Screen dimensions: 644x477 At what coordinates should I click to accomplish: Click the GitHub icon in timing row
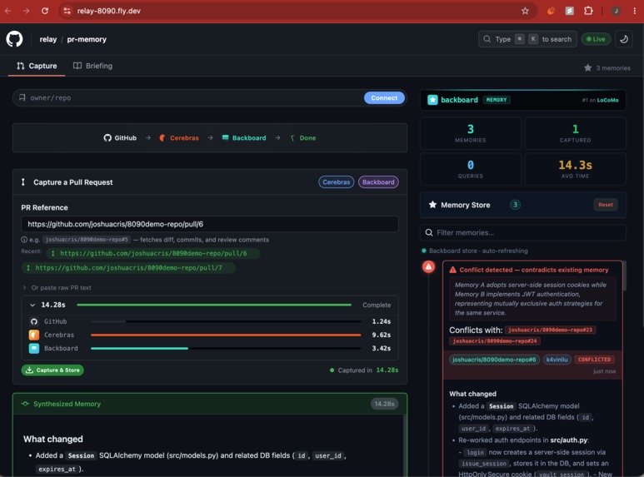pyautogui.click(x=34, y=322)
